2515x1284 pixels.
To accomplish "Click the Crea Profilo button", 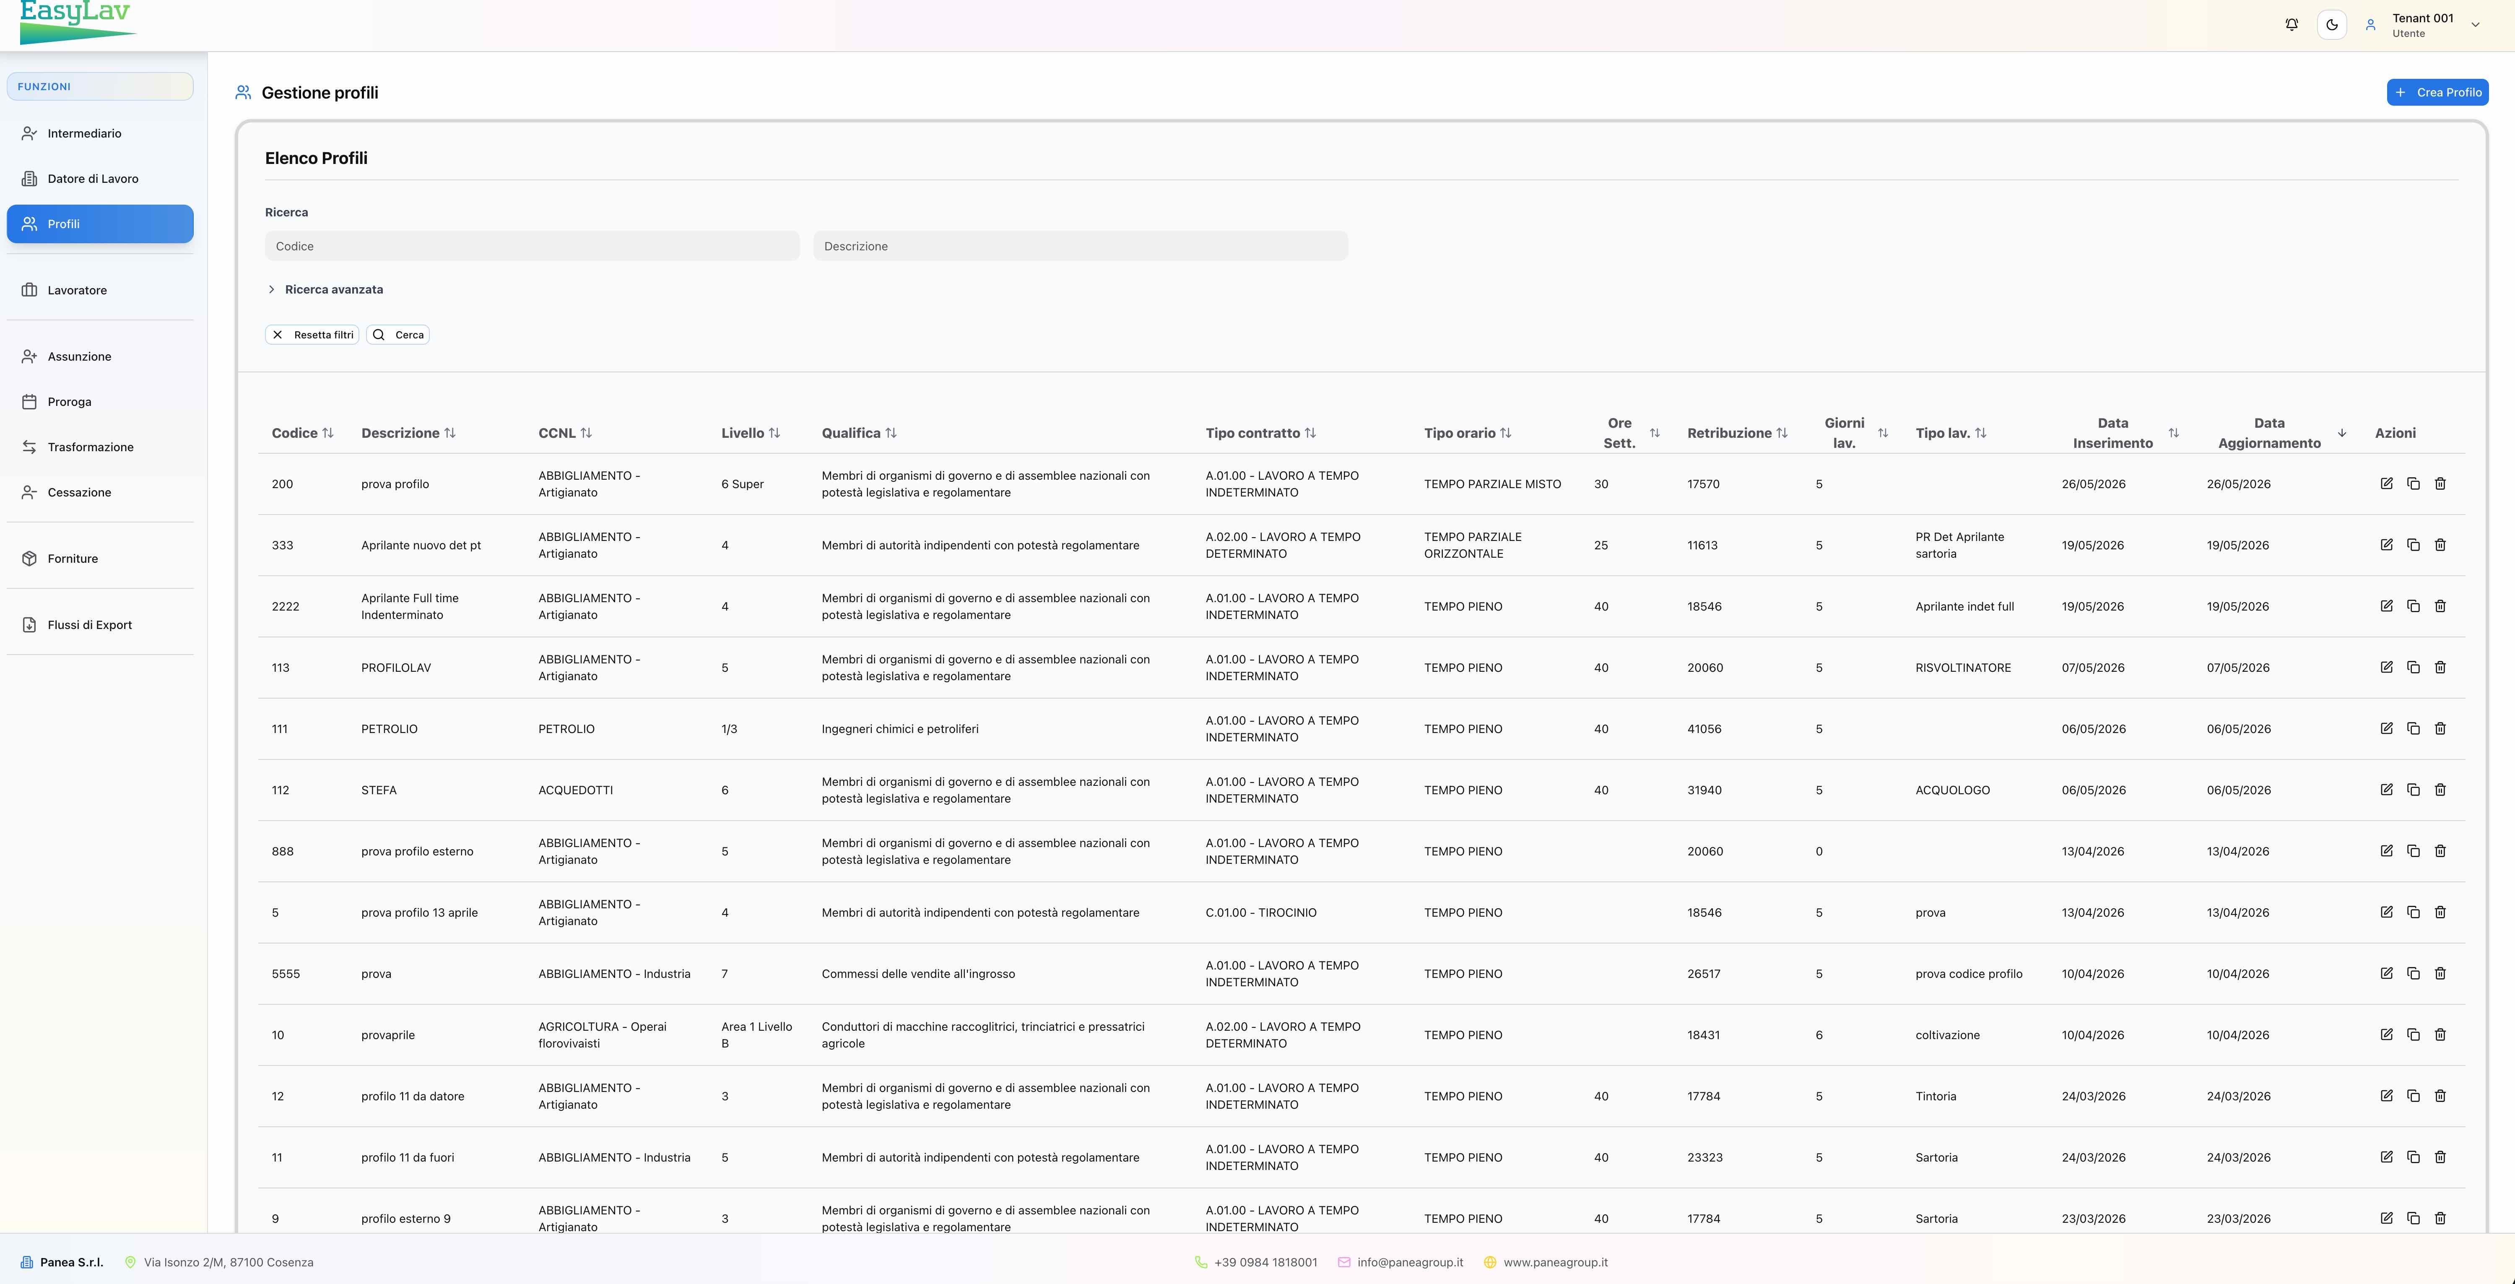I will (x=2437, y=92).
